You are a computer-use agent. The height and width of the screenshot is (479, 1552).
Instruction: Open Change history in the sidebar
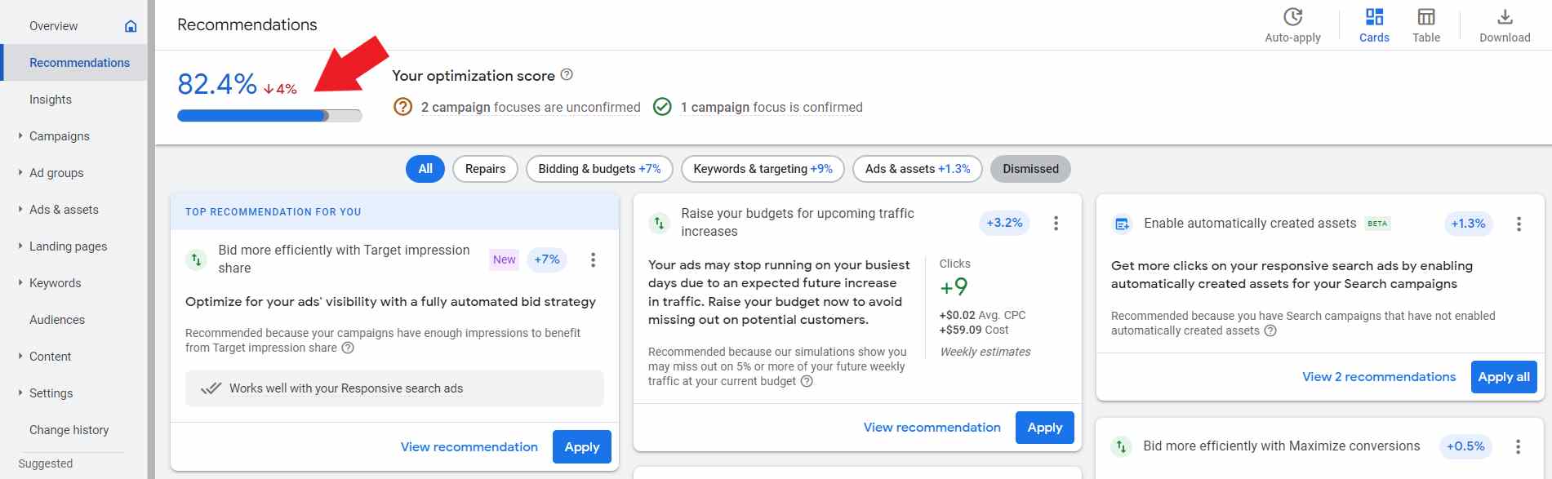point(69,430)
